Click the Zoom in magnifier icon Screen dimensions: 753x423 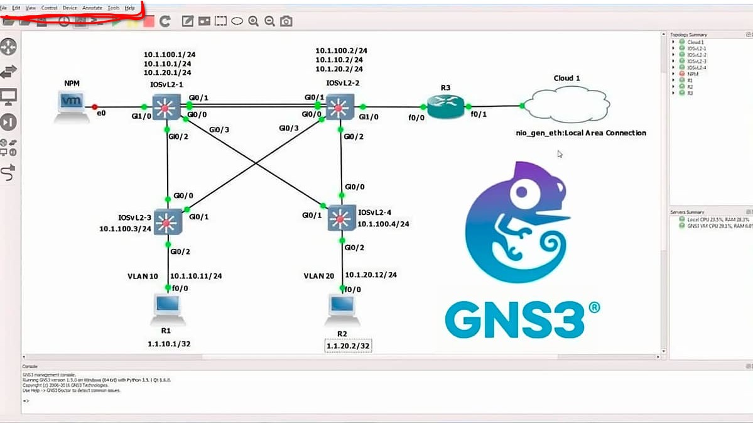pyautogui.click(x=254, y=21)
